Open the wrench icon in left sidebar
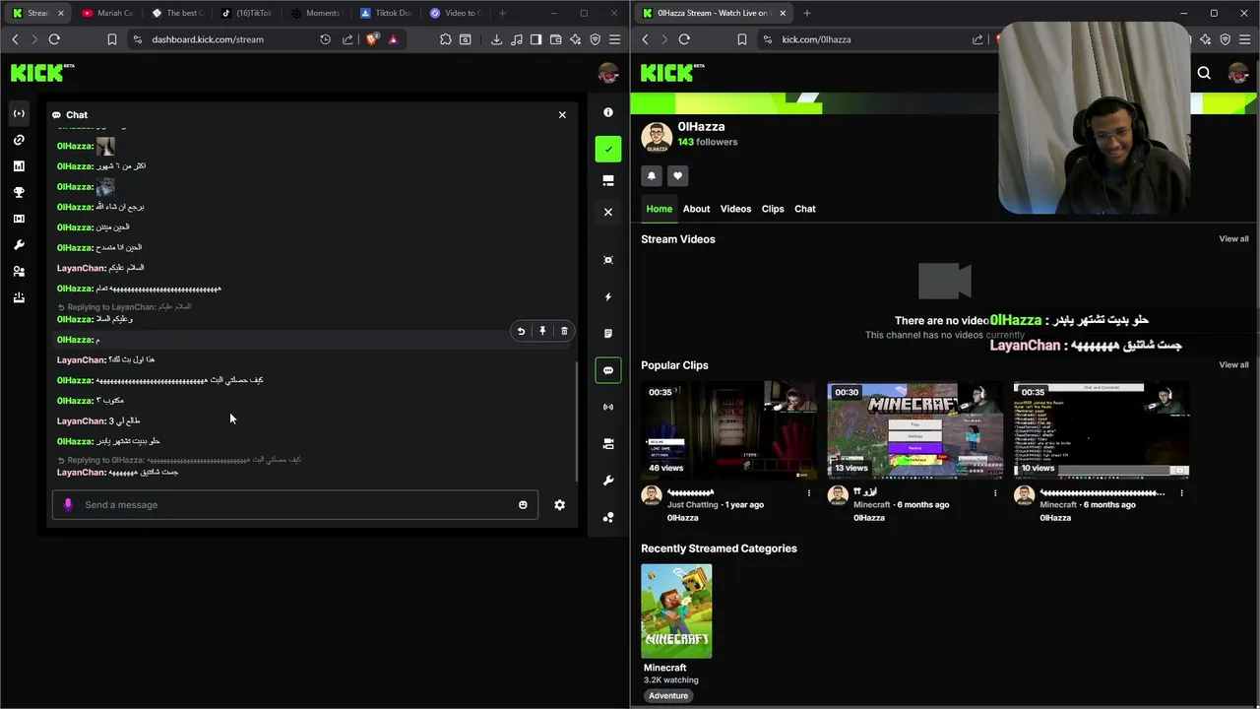 coord(19,245)
